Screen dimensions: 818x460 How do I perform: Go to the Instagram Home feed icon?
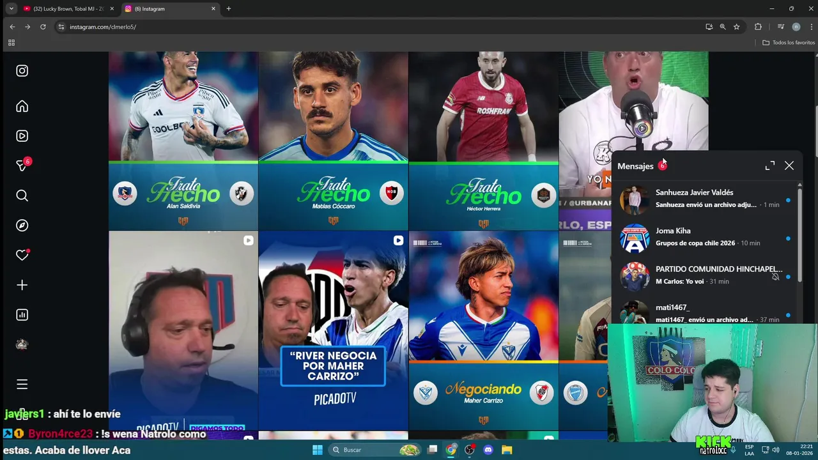click(x=22, y=106)
